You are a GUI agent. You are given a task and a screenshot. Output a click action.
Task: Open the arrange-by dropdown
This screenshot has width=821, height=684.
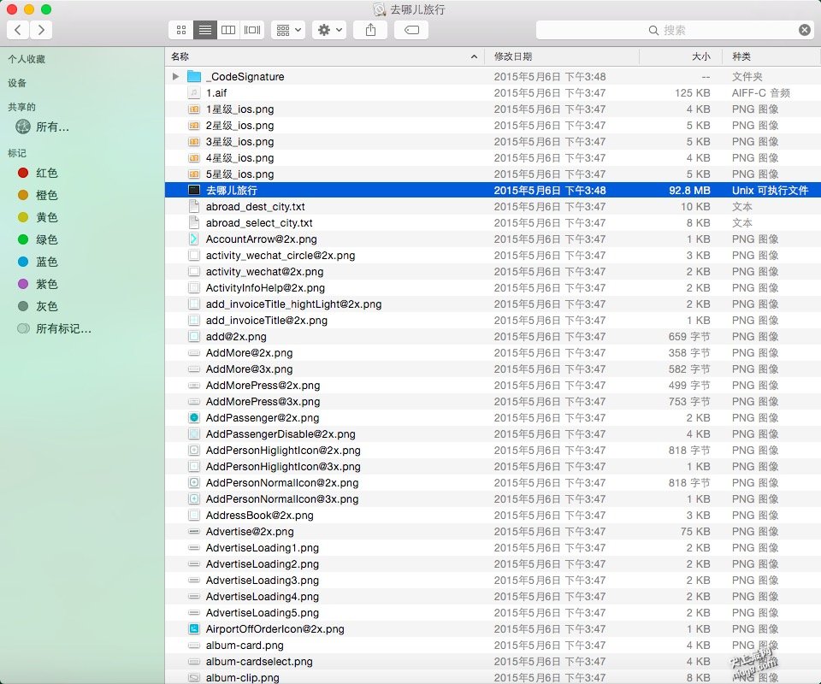288,30
